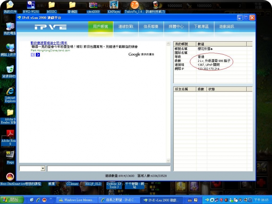Click the scroll-down arrow of ad panel
The width and height of the screenshot is (272, 204).
tap(168, 160)
